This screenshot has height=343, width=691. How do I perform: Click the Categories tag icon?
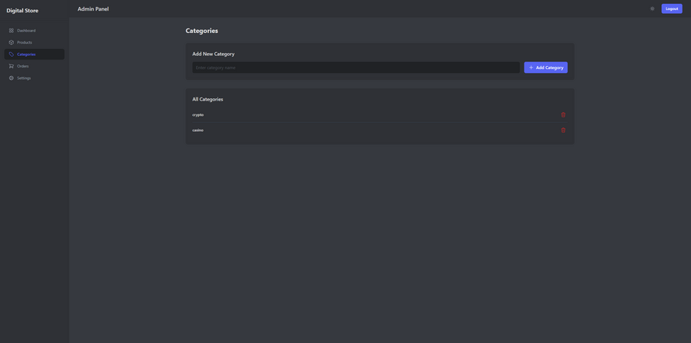[x=12, y=54]
